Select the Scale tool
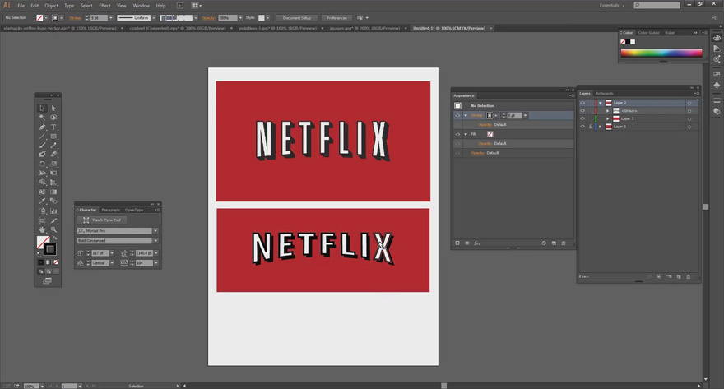Screen dimensions: 724x389 pyautogui.click(x=53, y=164)
